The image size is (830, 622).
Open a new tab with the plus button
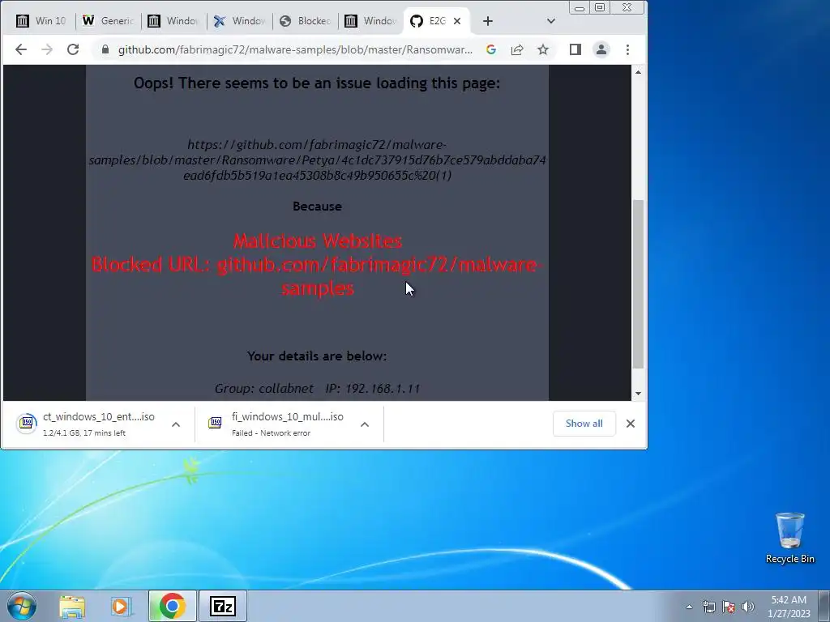point(487,21)
